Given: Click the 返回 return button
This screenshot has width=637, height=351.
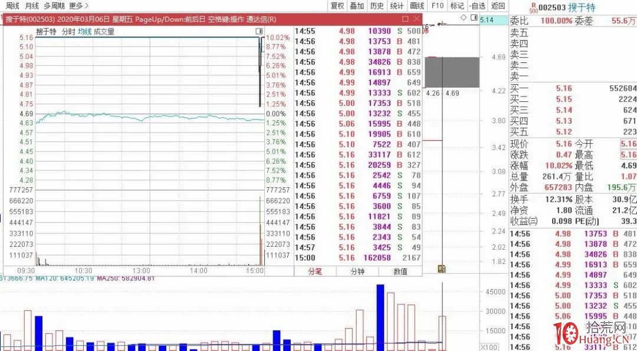Looking at the screenshot, I should [498, 6].
